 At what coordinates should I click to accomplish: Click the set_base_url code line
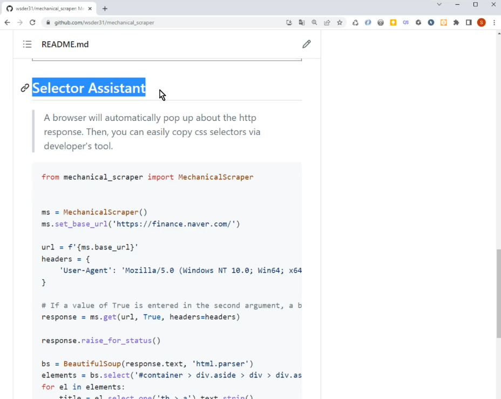click(140, 224)
